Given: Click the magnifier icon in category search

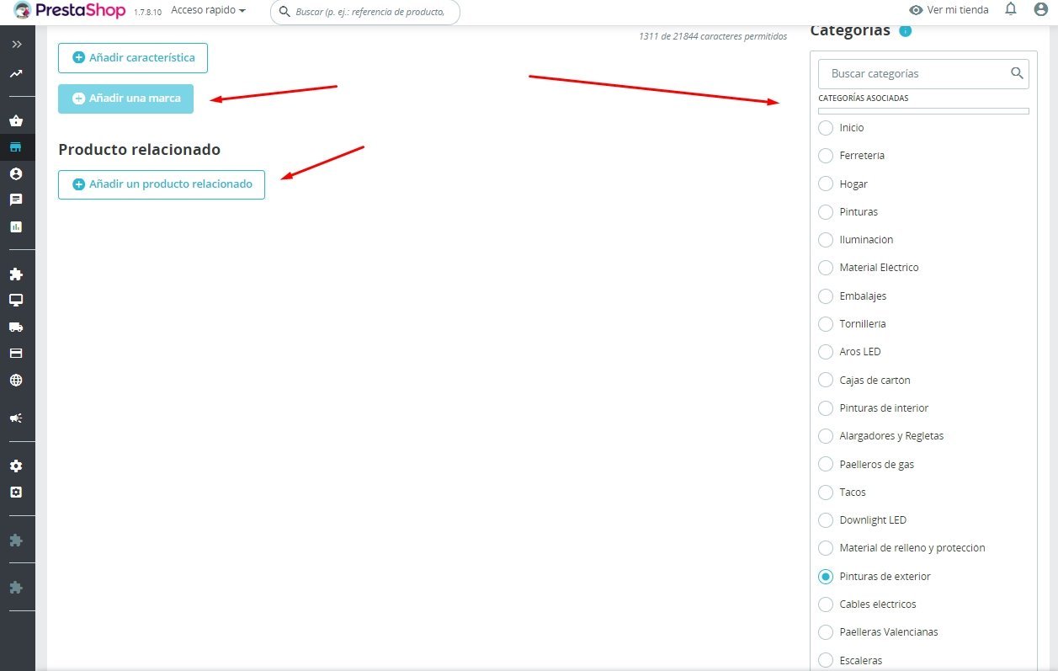Looking at the screenshot, I should pos(1017,73).
